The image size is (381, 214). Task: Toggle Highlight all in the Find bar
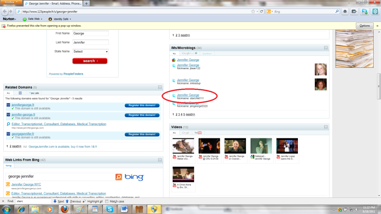click(x=86, y=201)
